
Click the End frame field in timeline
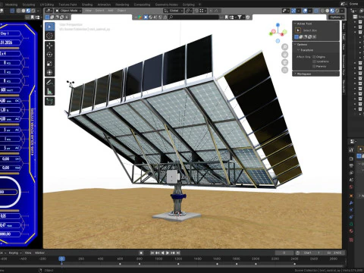coord(334,253)
